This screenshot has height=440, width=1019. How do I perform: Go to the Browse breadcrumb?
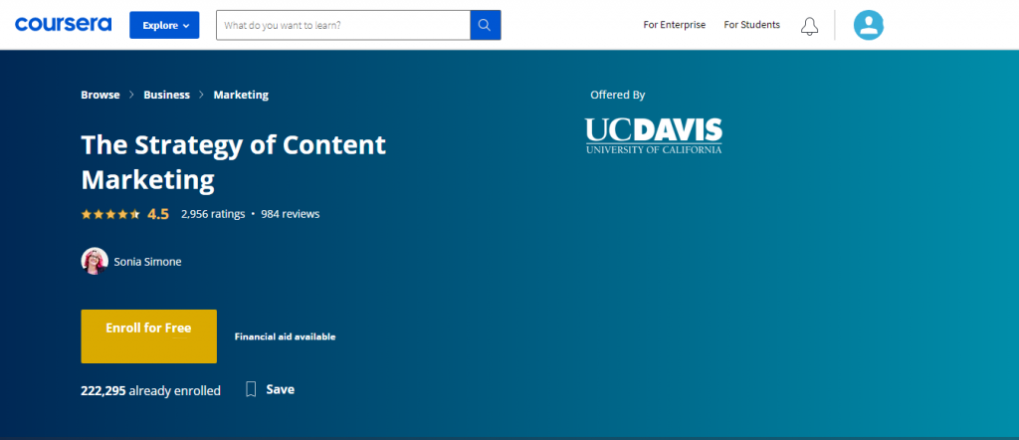pyautogui.click(x=101, y=95)
